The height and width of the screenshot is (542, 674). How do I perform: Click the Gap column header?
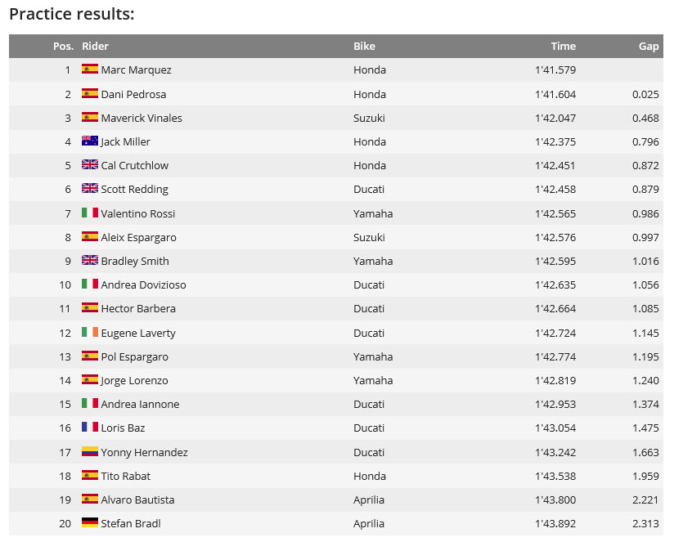649,47
